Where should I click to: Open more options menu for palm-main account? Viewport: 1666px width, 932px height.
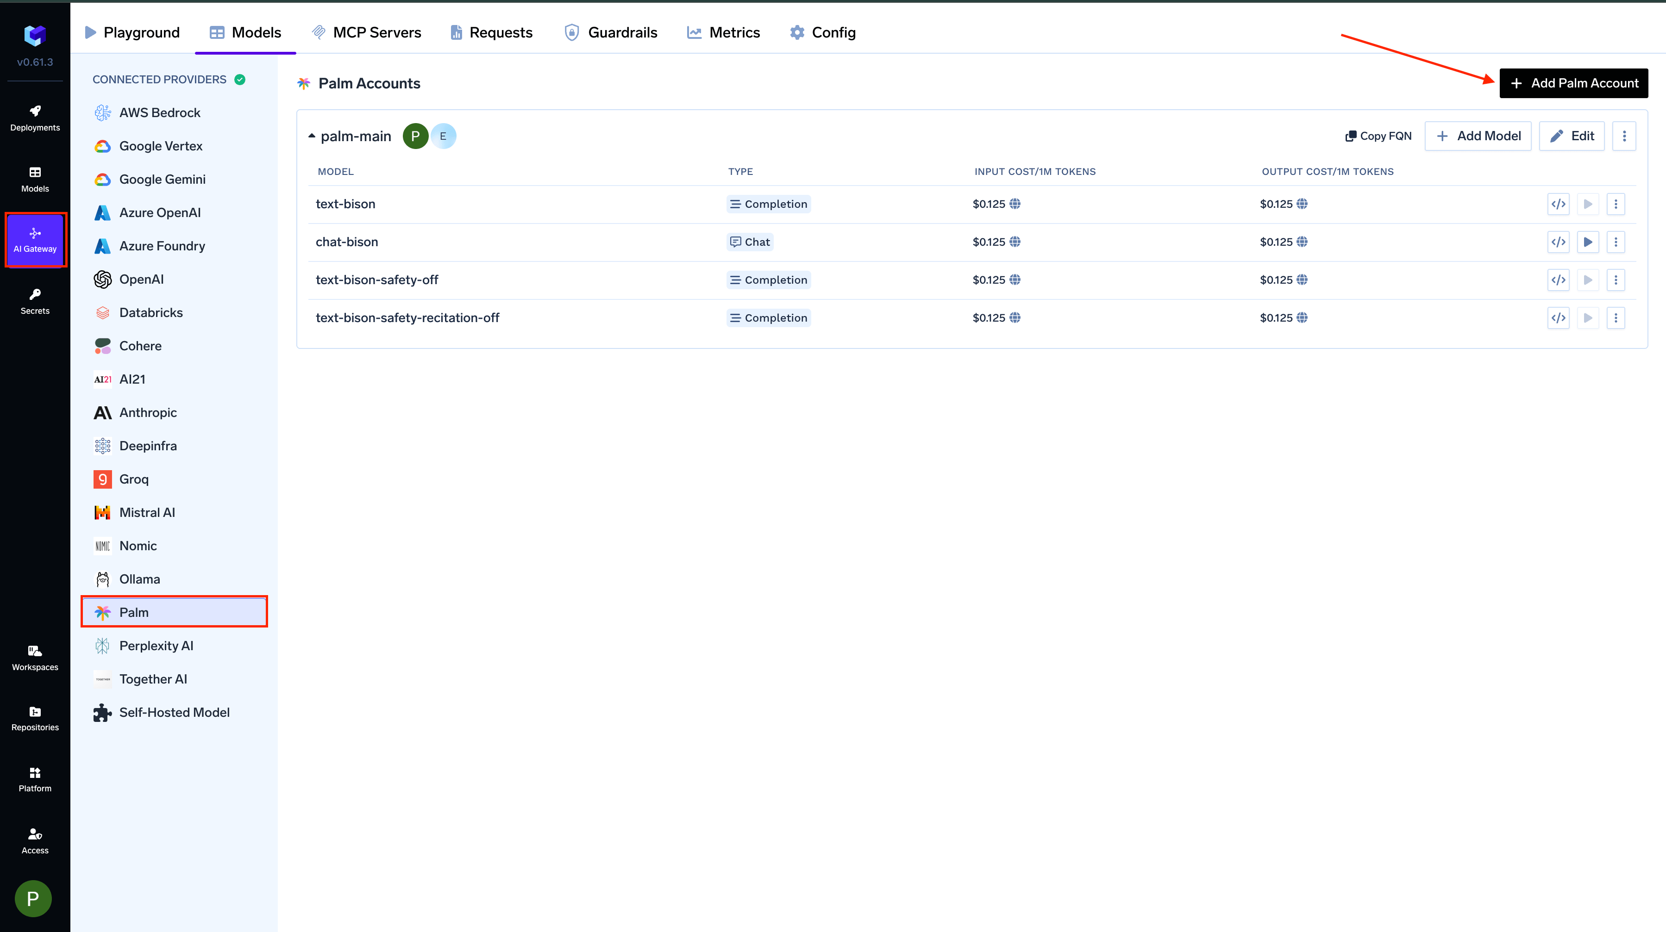pos(1624,136)
